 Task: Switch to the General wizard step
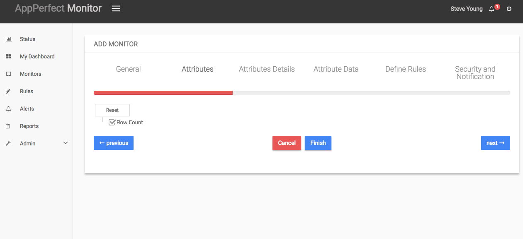[128, 69]
